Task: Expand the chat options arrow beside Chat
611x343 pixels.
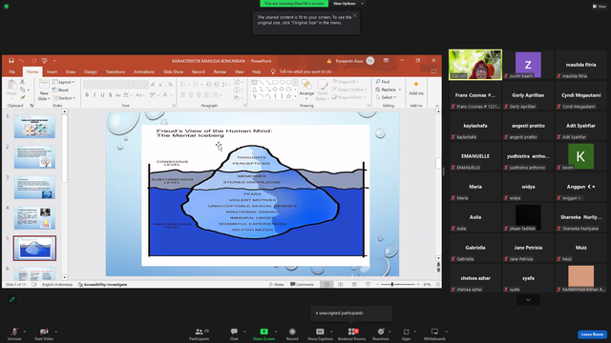Action: (x=244, y=332)
